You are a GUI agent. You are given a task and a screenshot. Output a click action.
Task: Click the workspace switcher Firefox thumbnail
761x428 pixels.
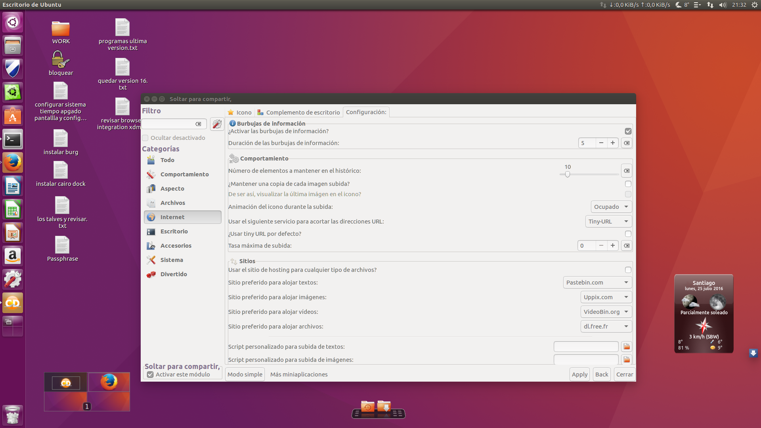[109, 382]
